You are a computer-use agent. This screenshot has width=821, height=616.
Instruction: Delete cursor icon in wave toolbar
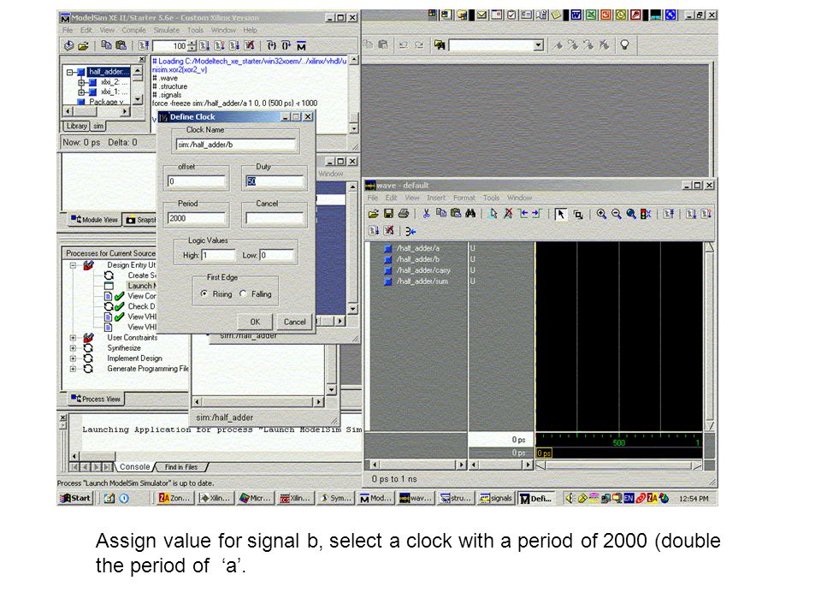(508, 214)
